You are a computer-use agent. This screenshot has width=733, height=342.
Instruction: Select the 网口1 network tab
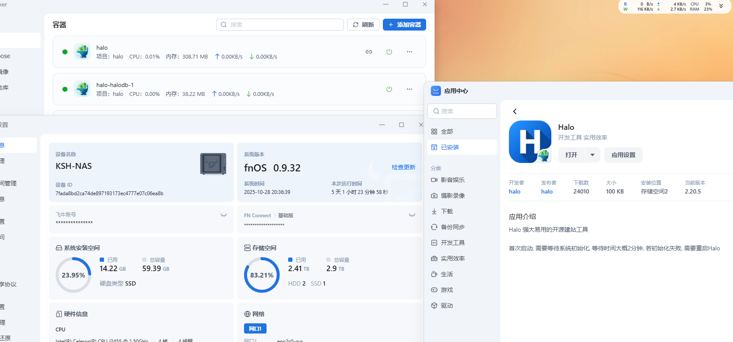[255, 328]
